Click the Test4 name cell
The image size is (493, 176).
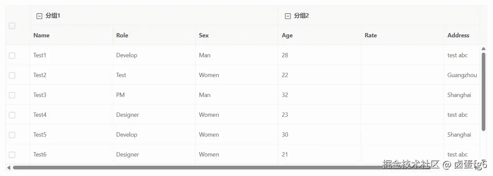tap(40, 115)
